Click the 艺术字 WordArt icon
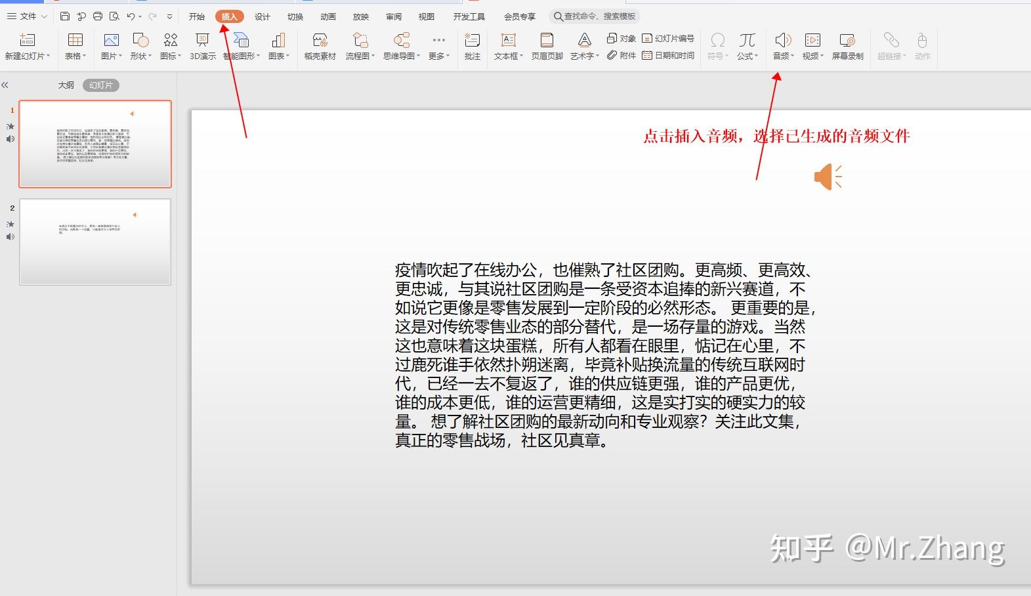Screen dimensions: 1031x596 point(584,40)
